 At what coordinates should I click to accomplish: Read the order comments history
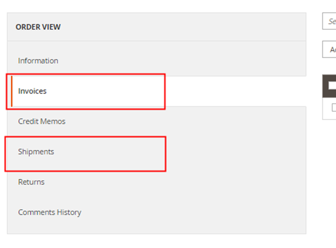(49, 212)
